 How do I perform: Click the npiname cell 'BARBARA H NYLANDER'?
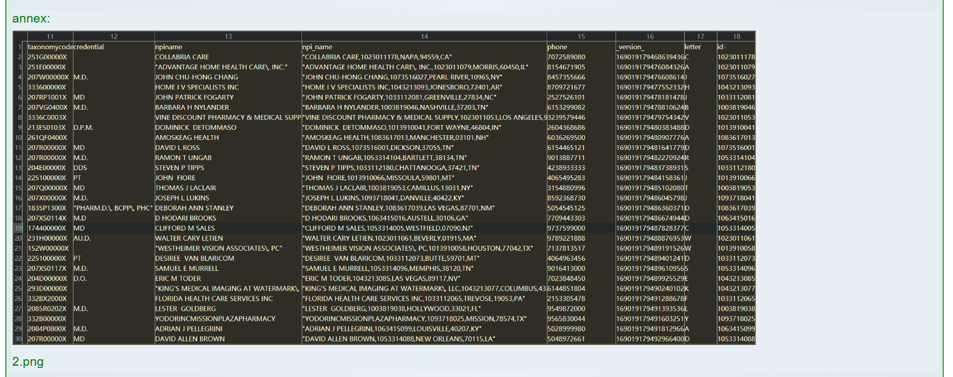[x=228, y=107]
